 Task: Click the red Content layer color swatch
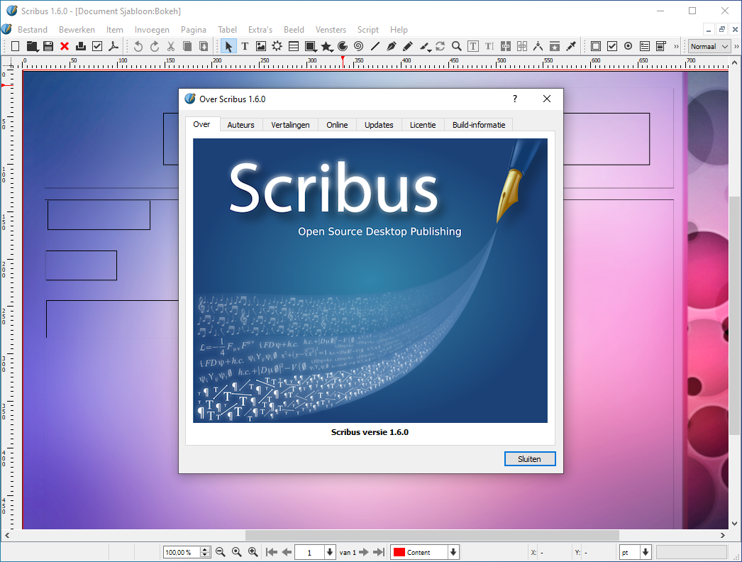click(x=401, y=551)
